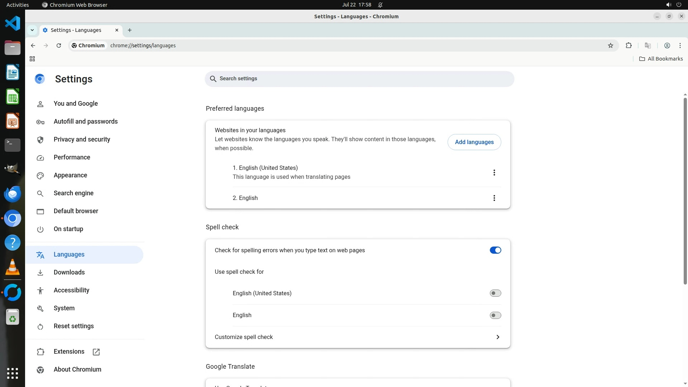Open more actions for second English entry

[x=494, y=198]
